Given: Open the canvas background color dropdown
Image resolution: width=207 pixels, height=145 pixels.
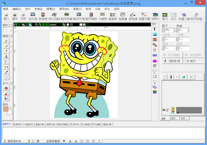Looking at the screenshot, I should tap(87, 25).
